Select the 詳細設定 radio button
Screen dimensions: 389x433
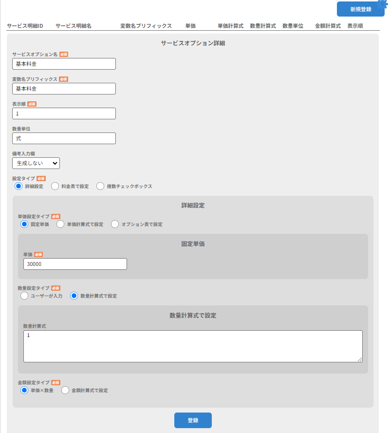tap(19, 186)
